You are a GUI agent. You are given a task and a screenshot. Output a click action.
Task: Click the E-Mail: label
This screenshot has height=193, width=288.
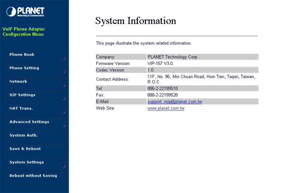[x=103, y=102]
